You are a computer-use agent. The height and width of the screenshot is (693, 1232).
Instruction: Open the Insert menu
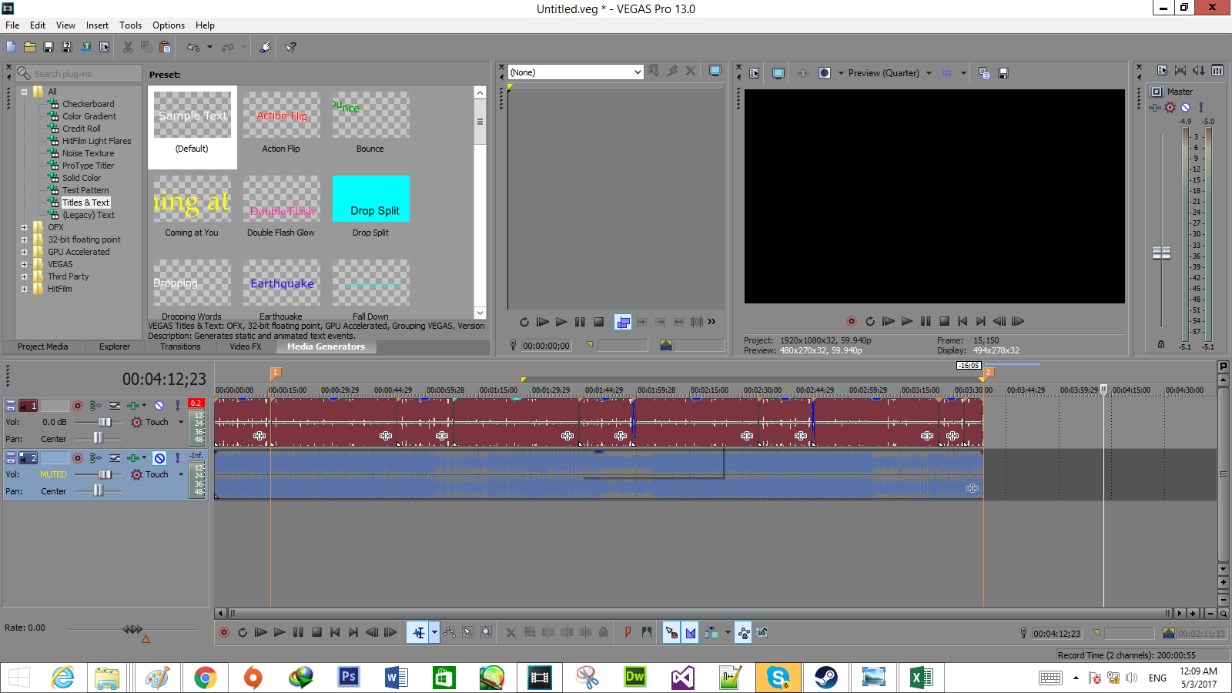tap(97, 25)
